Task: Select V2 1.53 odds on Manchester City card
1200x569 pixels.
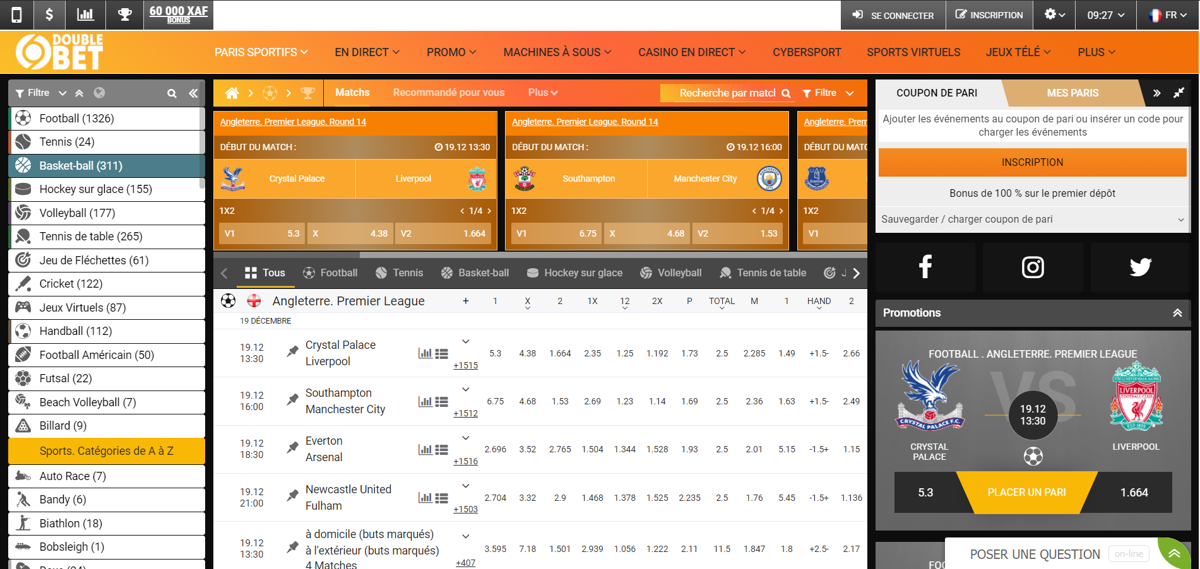Action: [x=737, y=233]
